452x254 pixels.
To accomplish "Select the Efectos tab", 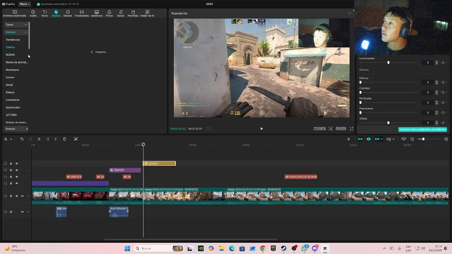I will coord(68,13).
